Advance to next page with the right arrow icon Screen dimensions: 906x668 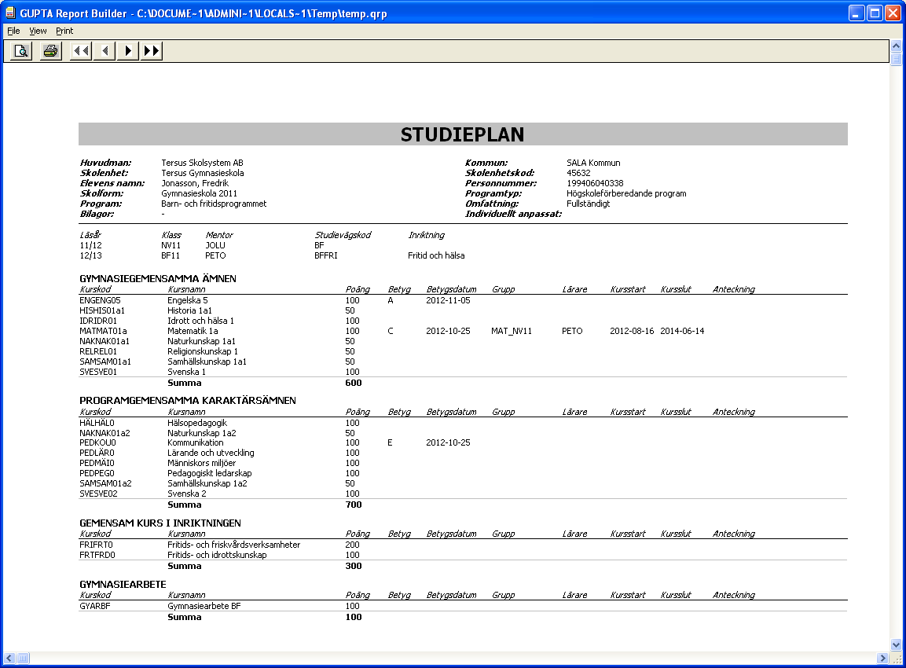coord(128,50)
